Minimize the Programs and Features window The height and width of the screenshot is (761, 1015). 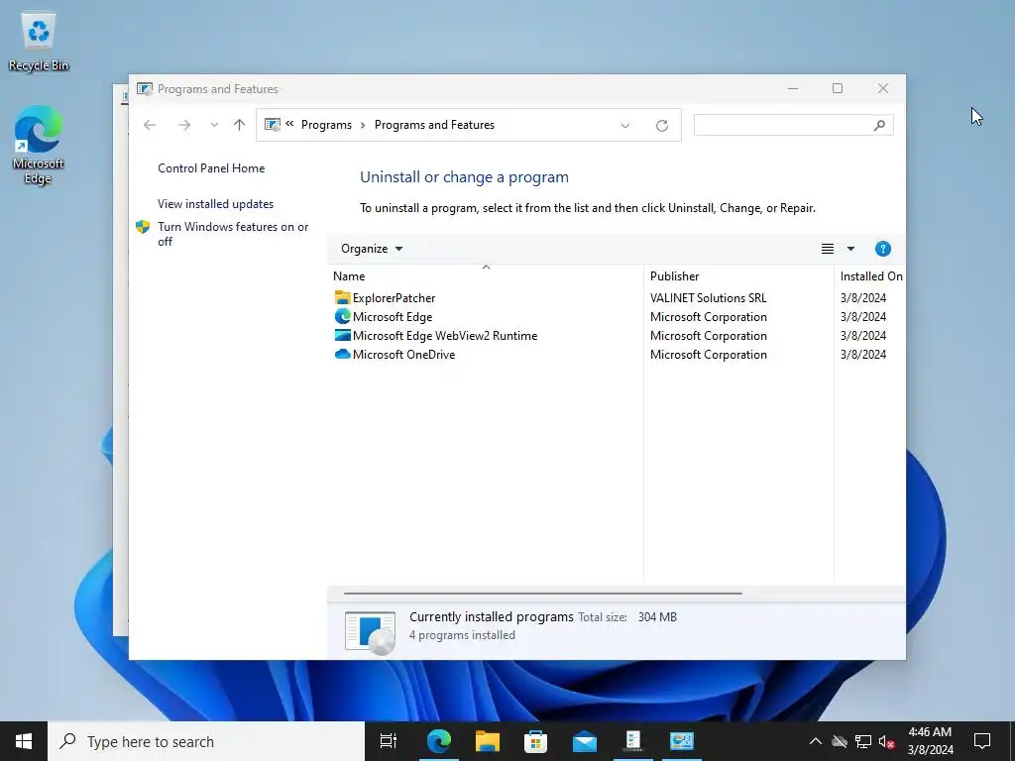[792, 88]
